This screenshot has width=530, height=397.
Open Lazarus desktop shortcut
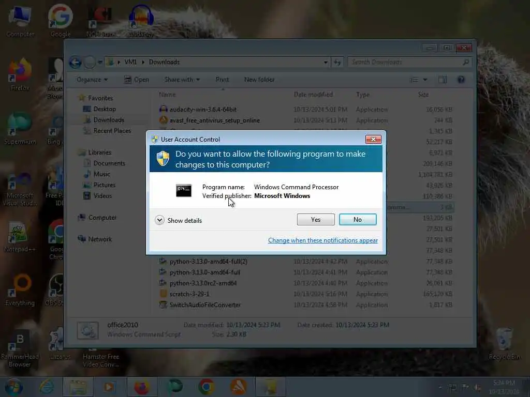(x=60, y=344)
